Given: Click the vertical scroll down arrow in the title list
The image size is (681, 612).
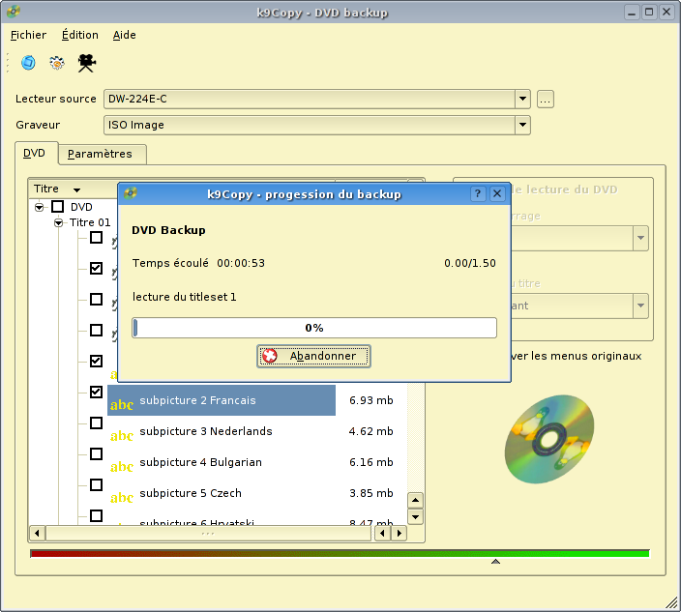Looking at the screenshot, I should click(x=415, y=516).
